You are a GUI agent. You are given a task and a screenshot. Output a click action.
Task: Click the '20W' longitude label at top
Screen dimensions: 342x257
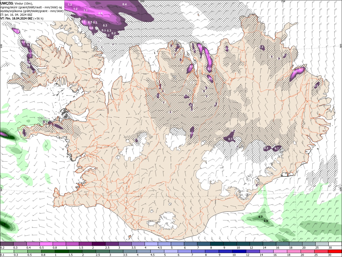click(x=142, y=1)
